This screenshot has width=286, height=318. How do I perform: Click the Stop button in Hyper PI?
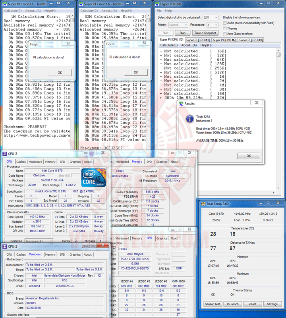(182, 33)
